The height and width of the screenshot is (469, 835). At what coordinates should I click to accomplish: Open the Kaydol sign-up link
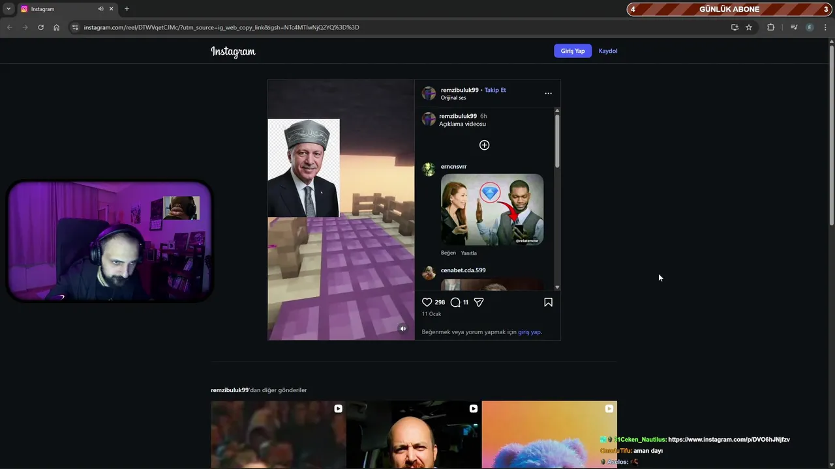(x=608, y=51)
